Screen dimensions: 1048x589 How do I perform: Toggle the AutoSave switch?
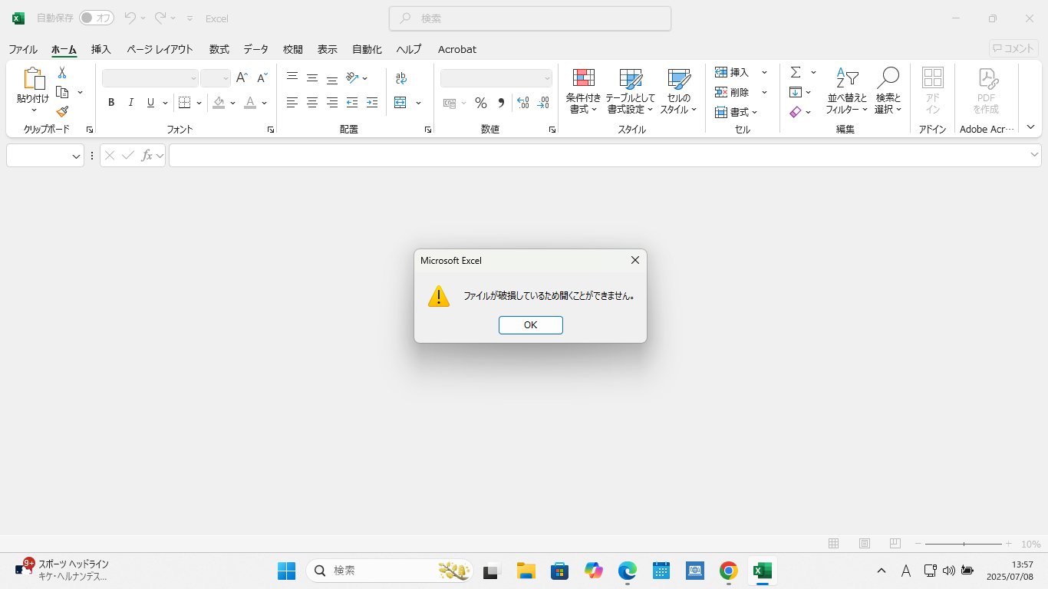pos(97,18)
